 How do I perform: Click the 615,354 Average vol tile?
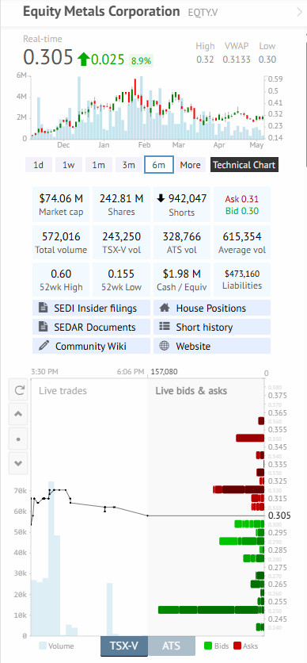(242, 243)
